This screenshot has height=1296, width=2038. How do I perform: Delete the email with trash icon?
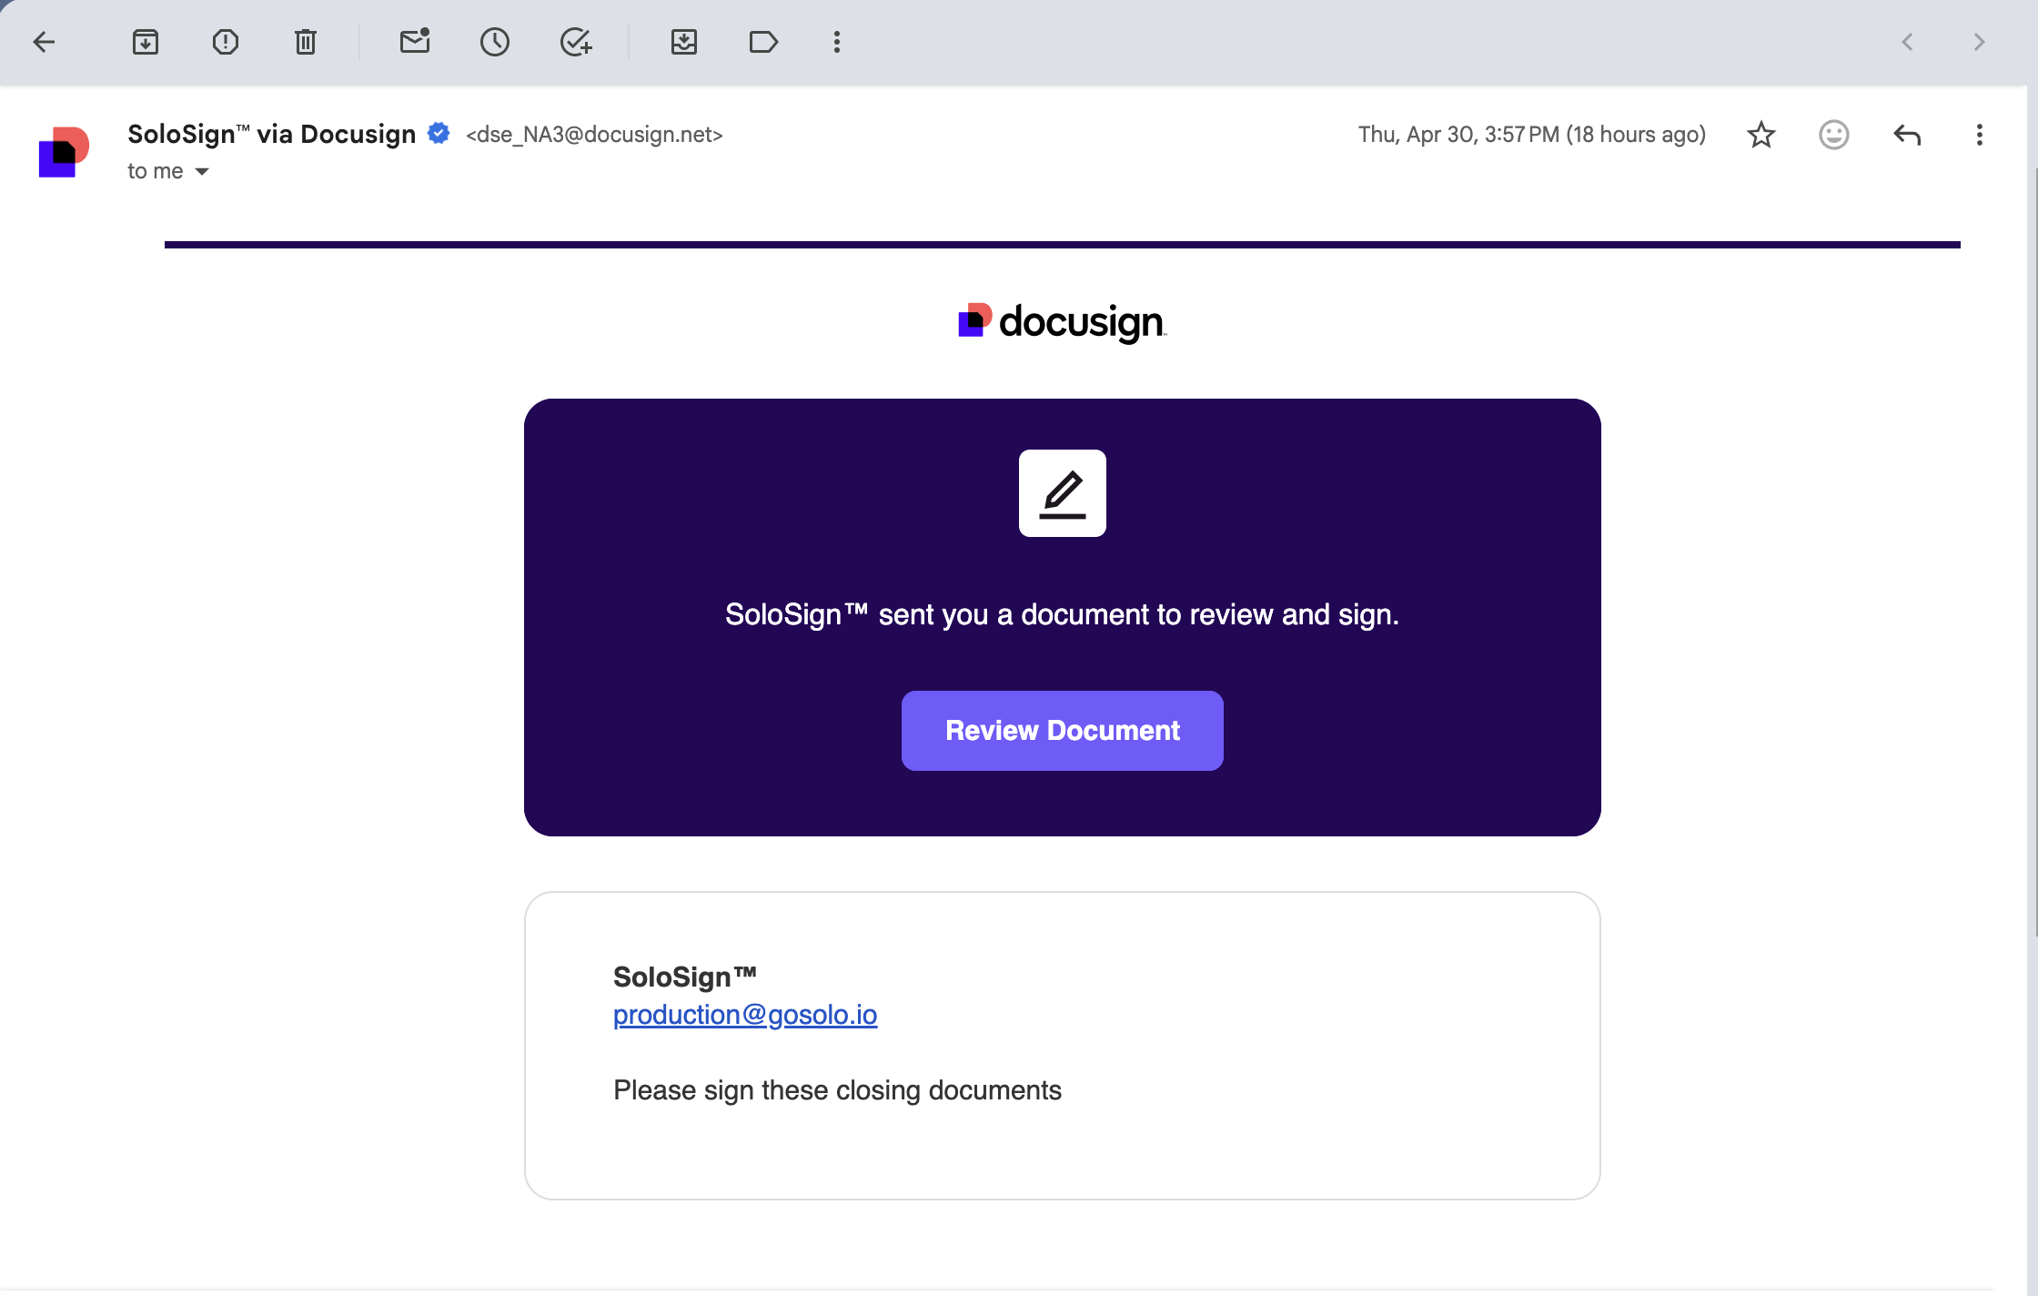(x=306, y=42)
